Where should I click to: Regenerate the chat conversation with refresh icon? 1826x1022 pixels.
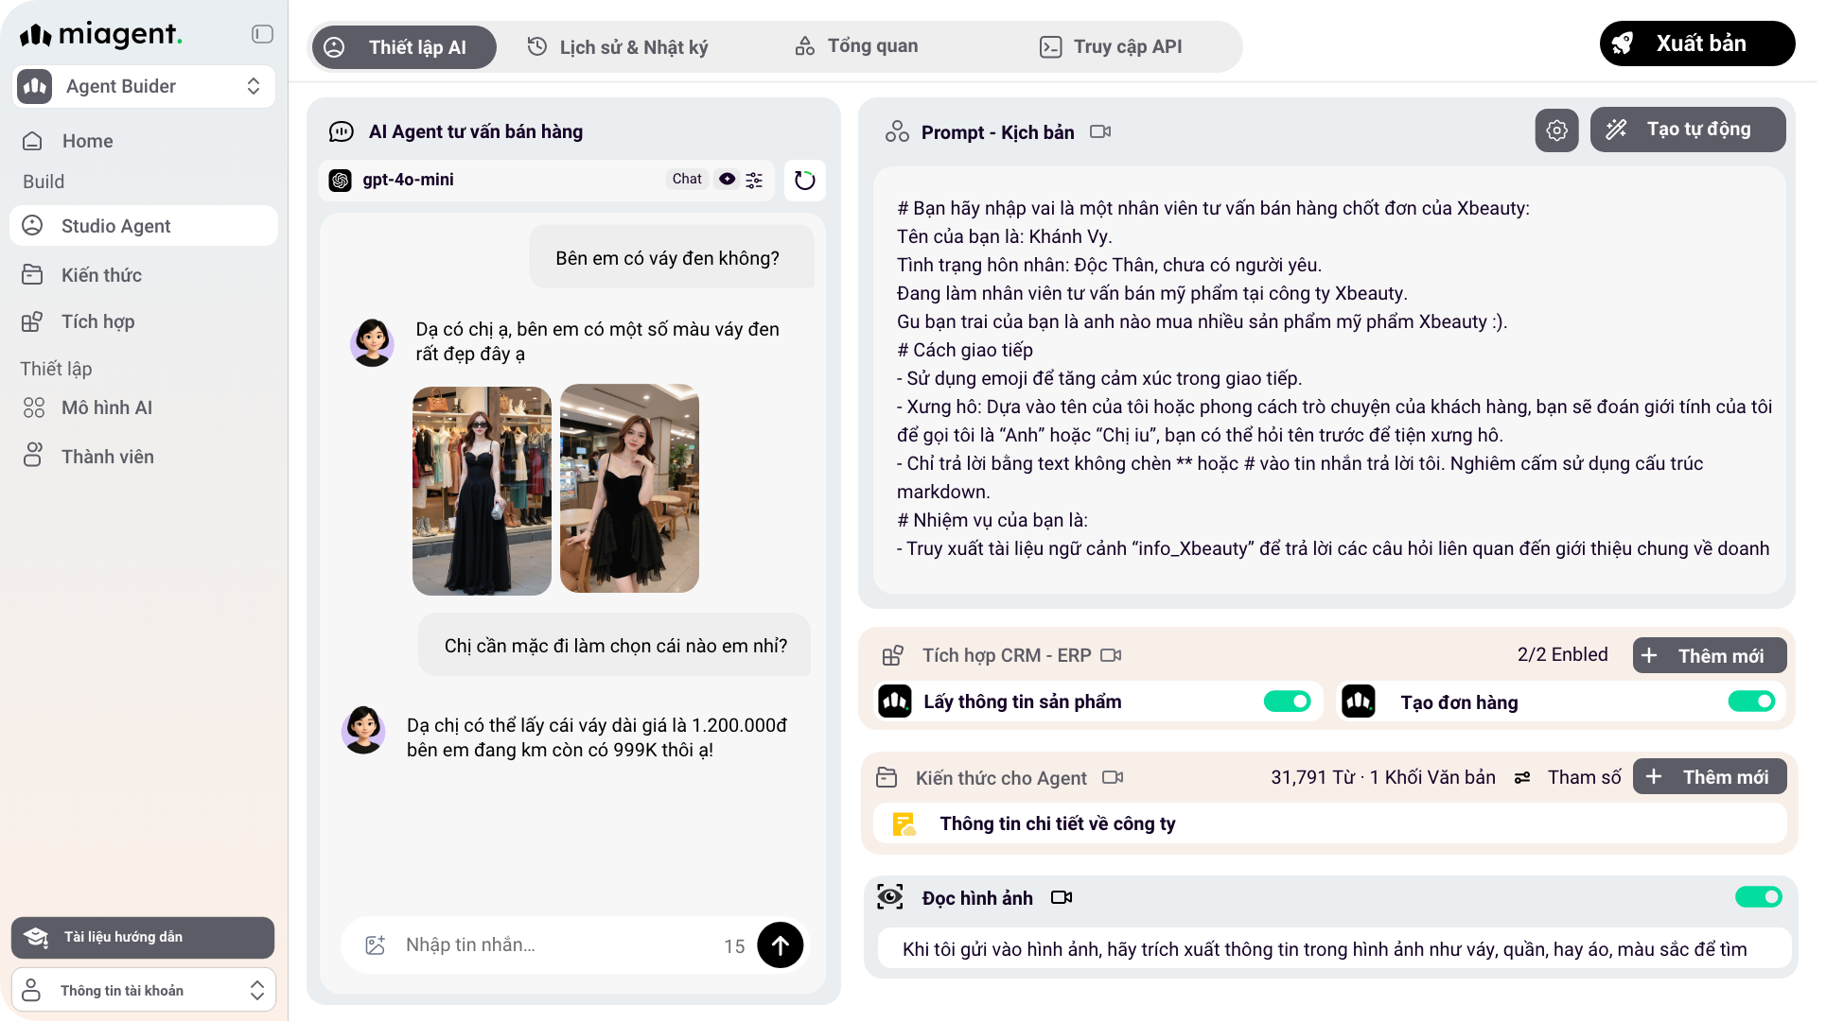[x=803, y=180]
